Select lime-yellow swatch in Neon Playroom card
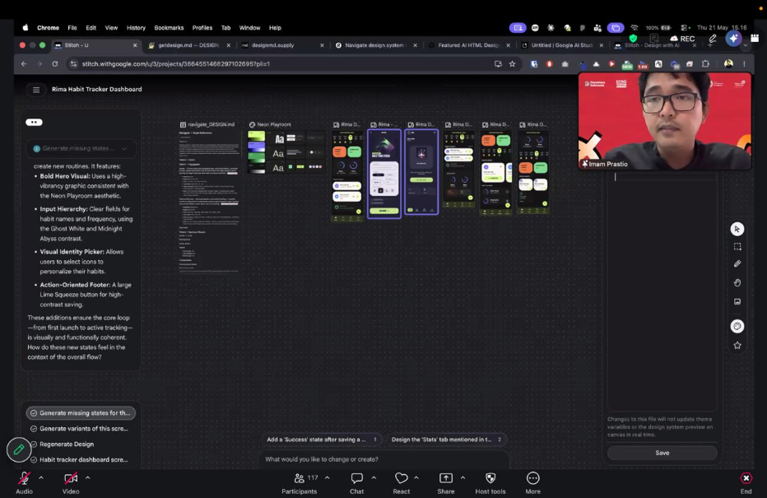 pos(256,136)
